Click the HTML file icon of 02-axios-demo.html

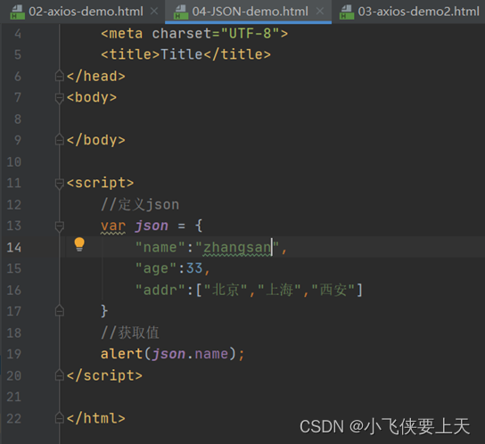[x=17, y=12]
